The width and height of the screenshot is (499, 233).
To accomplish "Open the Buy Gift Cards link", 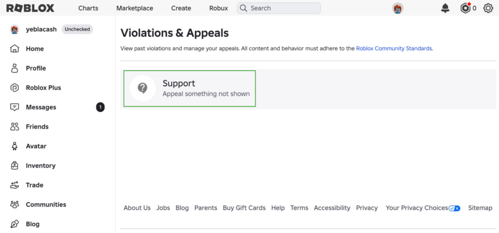I will [244, 208].
